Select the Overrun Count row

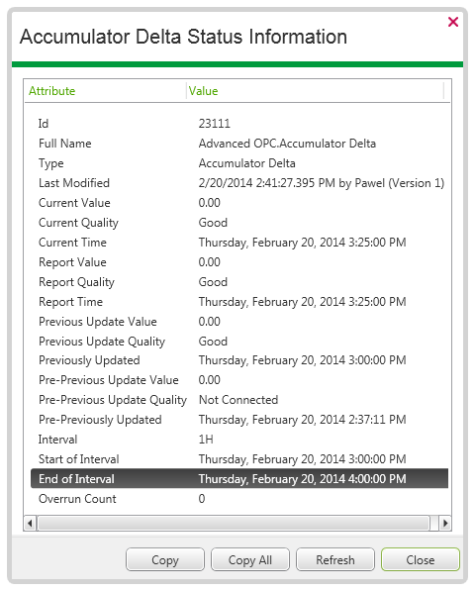(x=239, y=499)
